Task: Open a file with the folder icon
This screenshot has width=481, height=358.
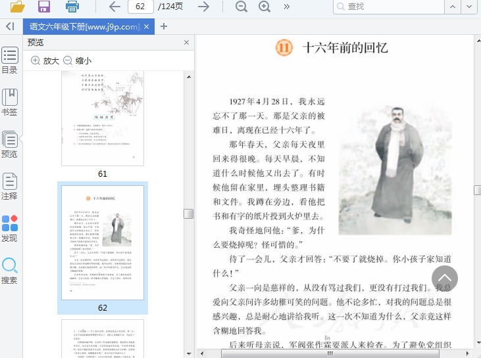Action: (x=17, y=7)
